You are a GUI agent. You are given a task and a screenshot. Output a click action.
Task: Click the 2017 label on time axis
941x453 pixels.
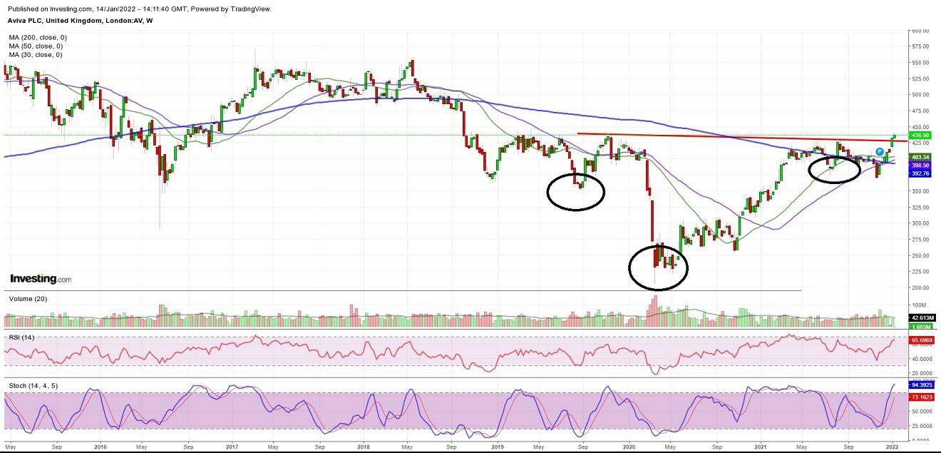pyautogui.click(x=231, y=447)
